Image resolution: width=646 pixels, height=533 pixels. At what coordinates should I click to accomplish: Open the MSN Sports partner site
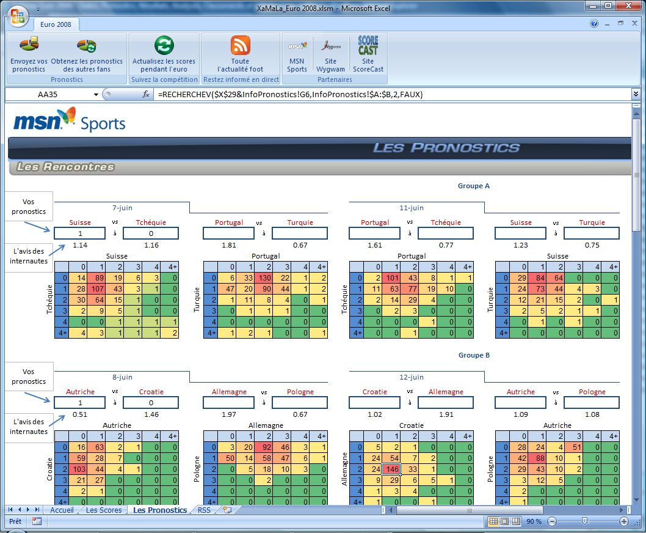coord(297,55)
